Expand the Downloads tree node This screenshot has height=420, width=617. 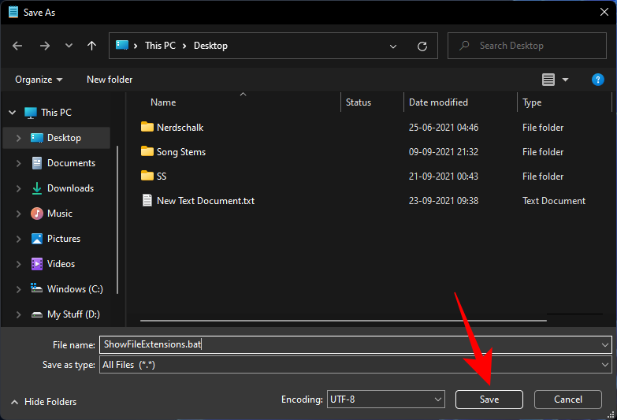(x=18, y=188)
